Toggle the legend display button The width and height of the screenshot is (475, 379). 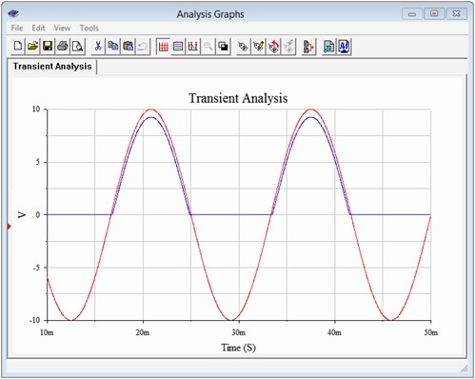(178, 47)
